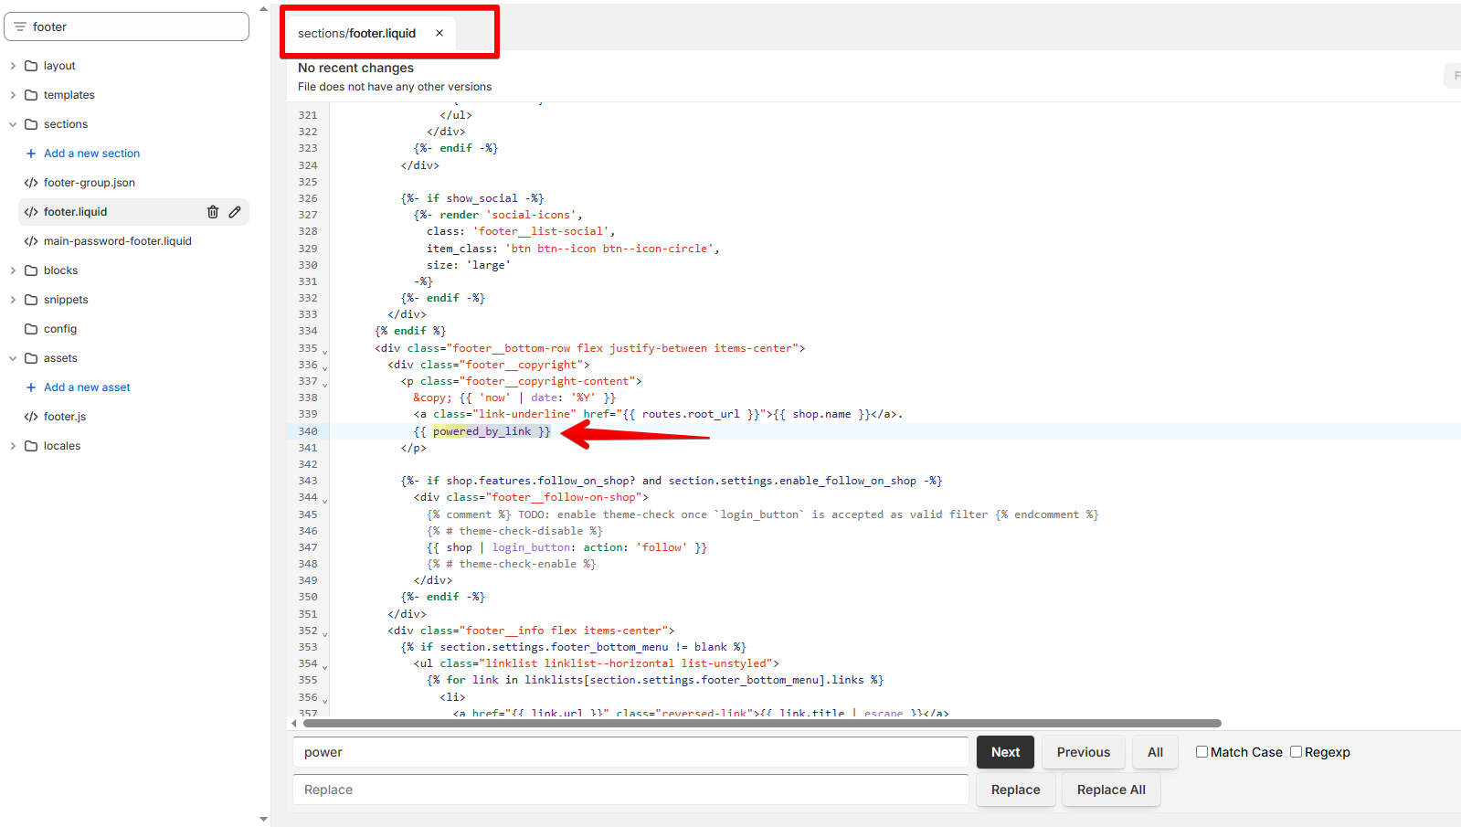Screen dimensions: 1461x827
Task: Click sidebar scroll up arrow
Action: (264, 9)
